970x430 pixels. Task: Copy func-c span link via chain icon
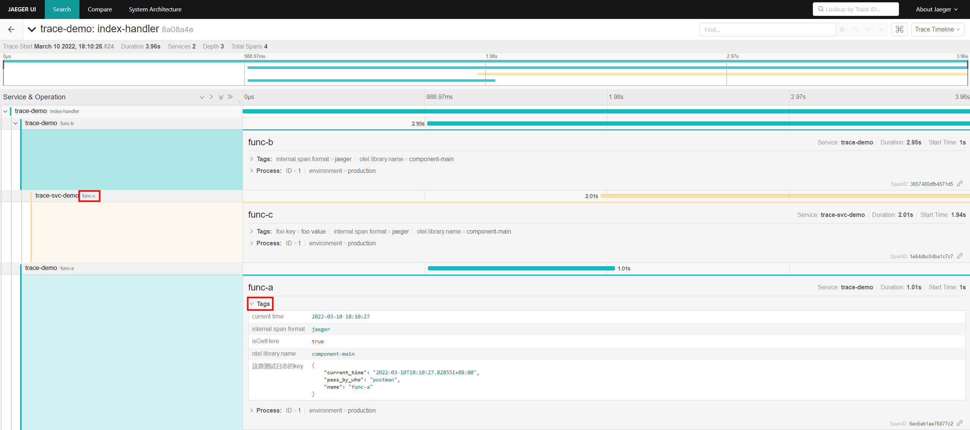click(960, 256)
